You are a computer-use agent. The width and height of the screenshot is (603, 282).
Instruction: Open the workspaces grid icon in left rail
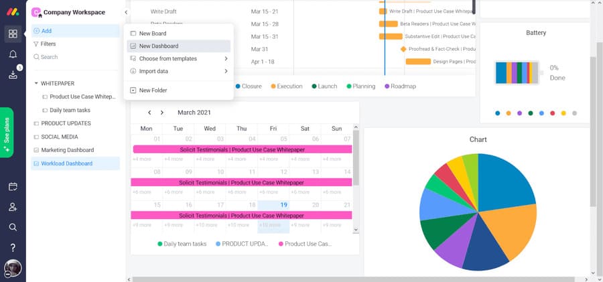[x=13, y=34]
